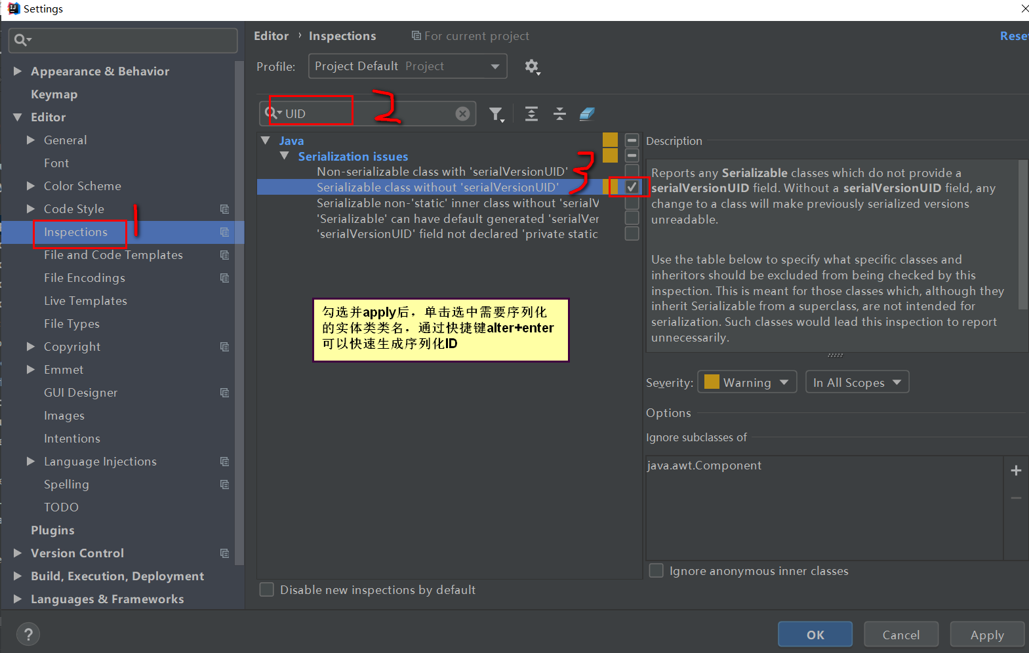Screen dimensions: 1029x653
Task: Click project-level icon beside Language Injections
Action: coord(225,462)
